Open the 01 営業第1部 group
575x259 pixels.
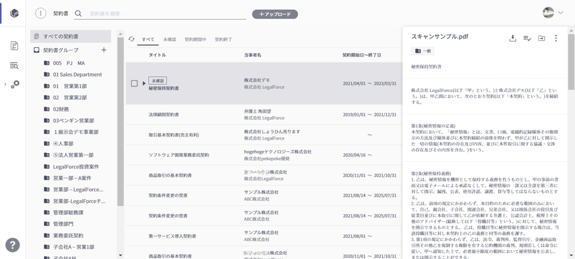[70, 86]
